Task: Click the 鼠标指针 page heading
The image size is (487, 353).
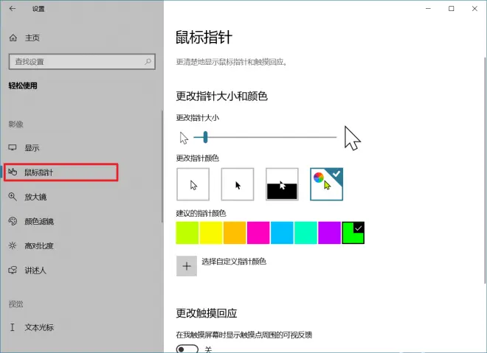Action: tap(204, 38)
